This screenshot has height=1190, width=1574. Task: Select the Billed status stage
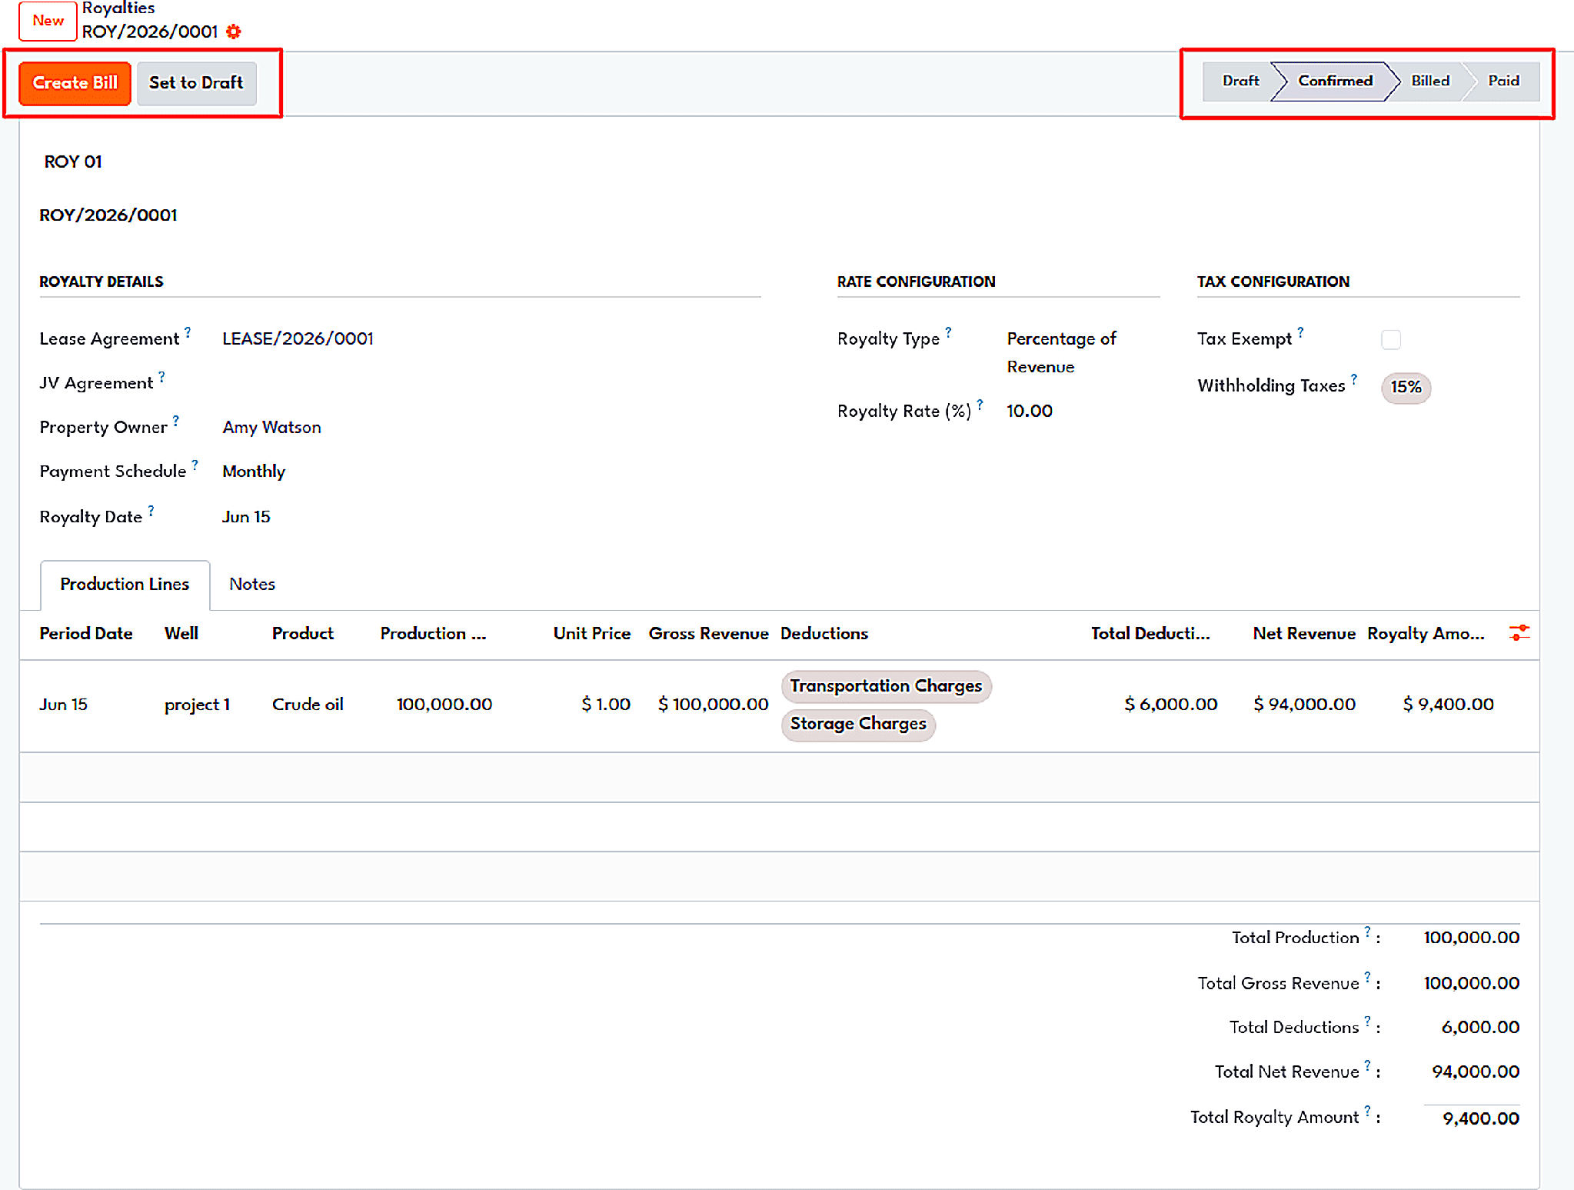(1430, 81)
